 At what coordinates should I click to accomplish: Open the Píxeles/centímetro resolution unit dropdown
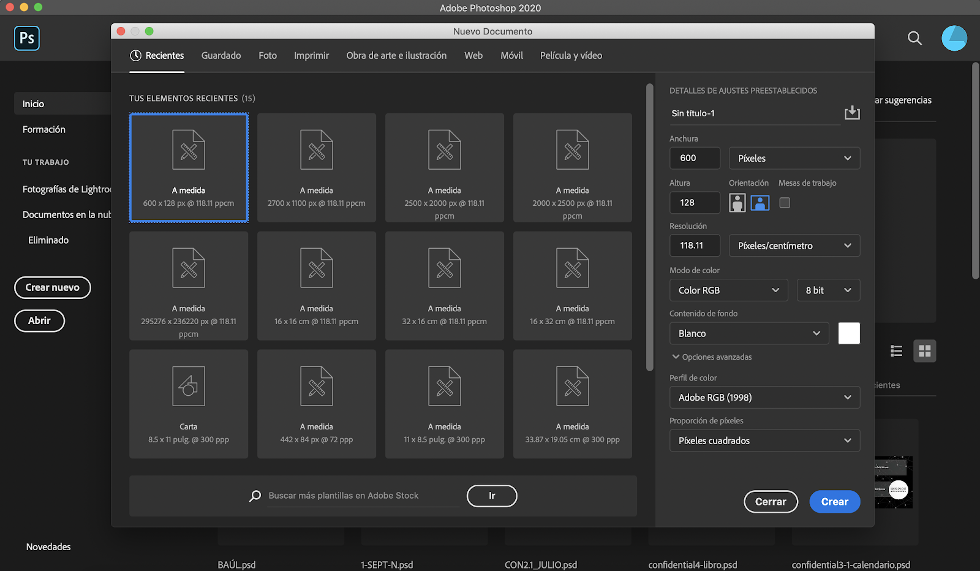(794, 246)
